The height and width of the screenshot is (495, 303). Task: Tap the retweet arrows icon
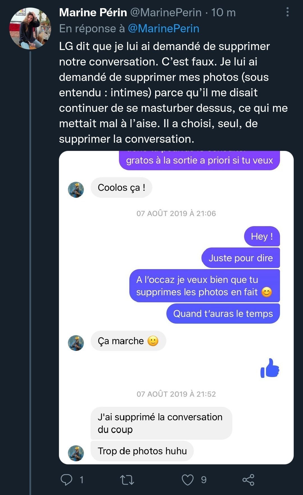(x=127, y=480)
